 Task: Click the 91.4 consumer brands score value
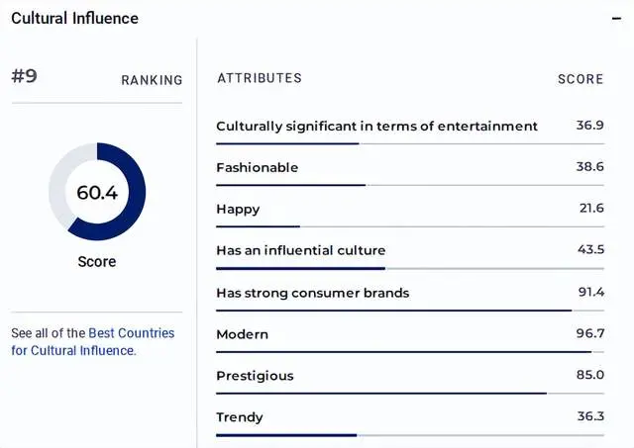[x=589, y=293]
